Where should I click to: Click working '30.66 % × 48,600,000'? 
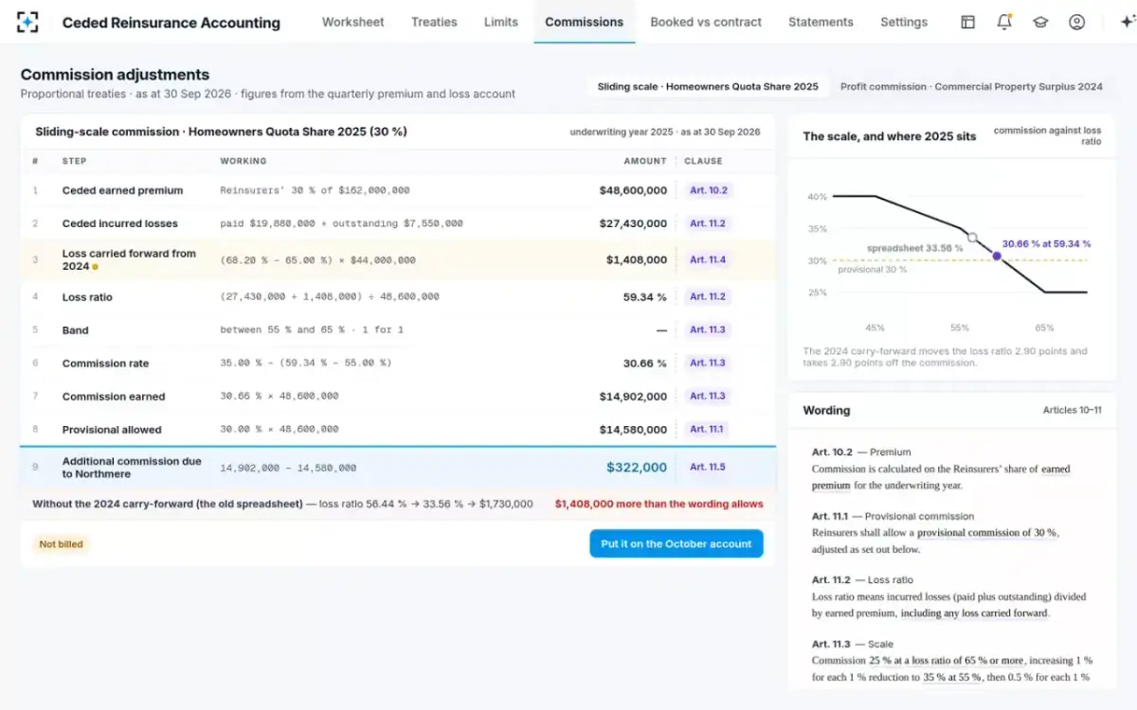click(280, 397)
